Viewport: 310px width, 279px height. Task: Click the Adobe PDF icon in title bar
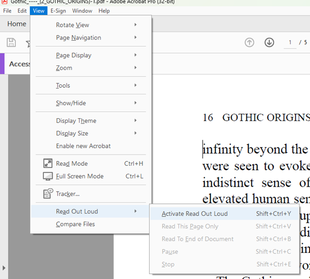[x=5, y=2]
